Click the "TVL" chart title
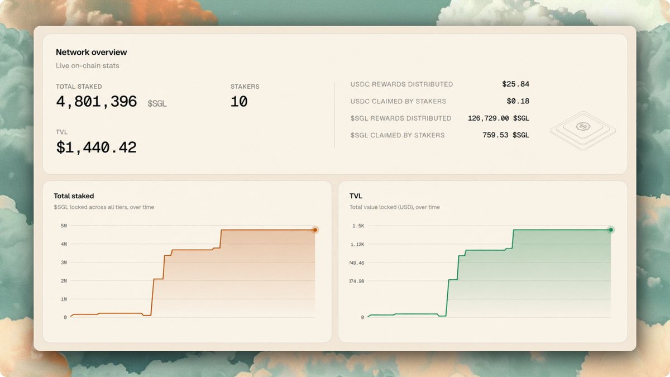 coord(356,196)
